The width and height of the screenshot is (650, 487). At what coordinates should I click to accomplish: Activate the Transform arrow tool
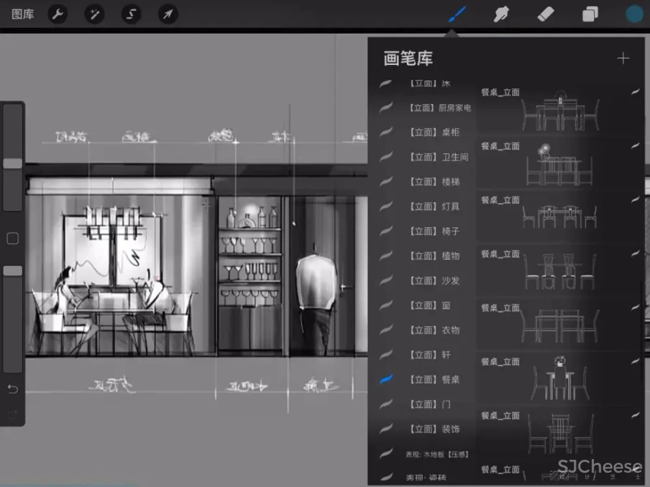tap(168, 14)
